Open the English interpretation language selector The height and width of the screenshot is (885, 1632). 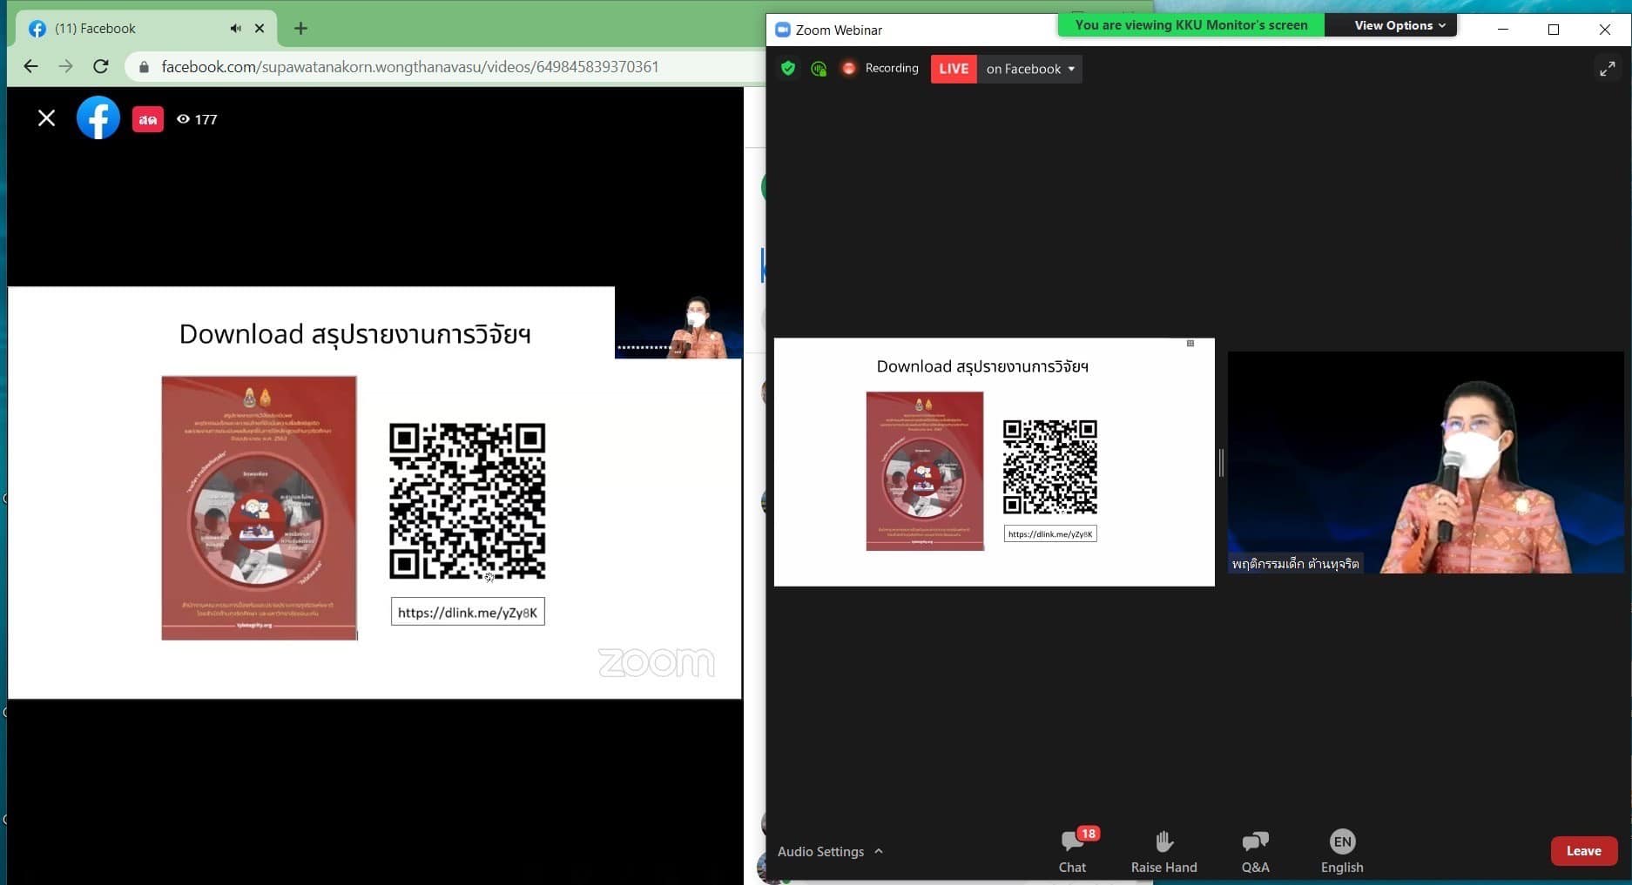1342,851
